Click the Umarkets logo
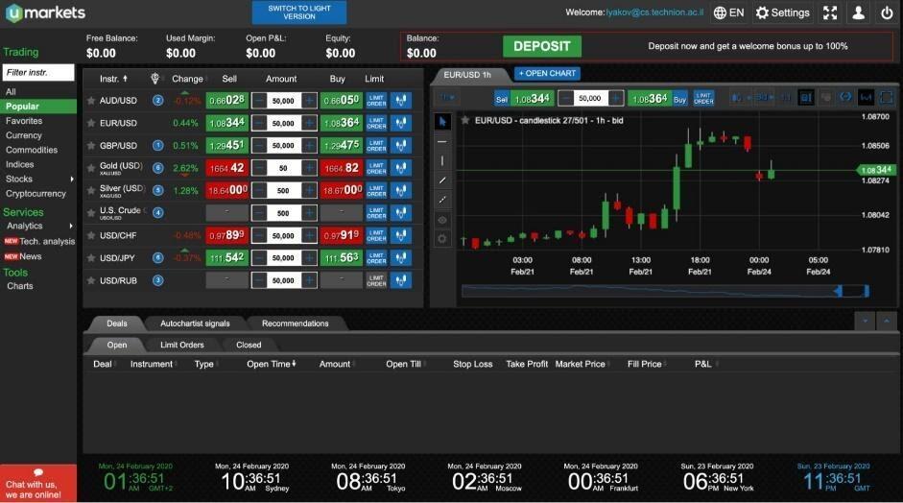Screen dimensions: 903x503 tap(45, 12)
